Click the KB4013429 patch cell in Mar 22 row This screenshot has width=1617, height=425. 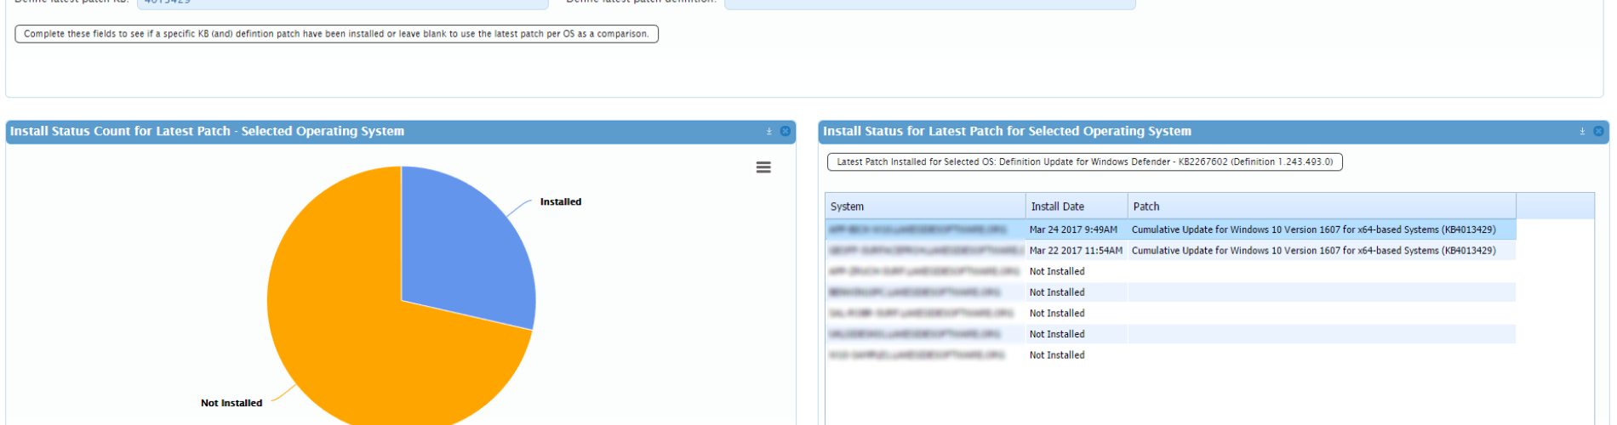pyautogui.click(x=1322, y=251)
